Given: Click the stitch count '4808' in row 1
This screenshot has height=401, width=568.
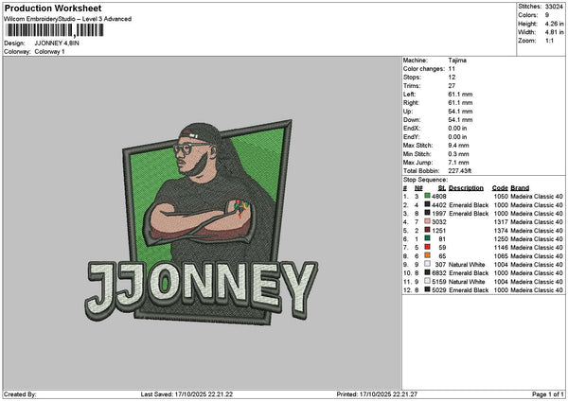Looking at the screenshot, I should click(x=438, y=197).
